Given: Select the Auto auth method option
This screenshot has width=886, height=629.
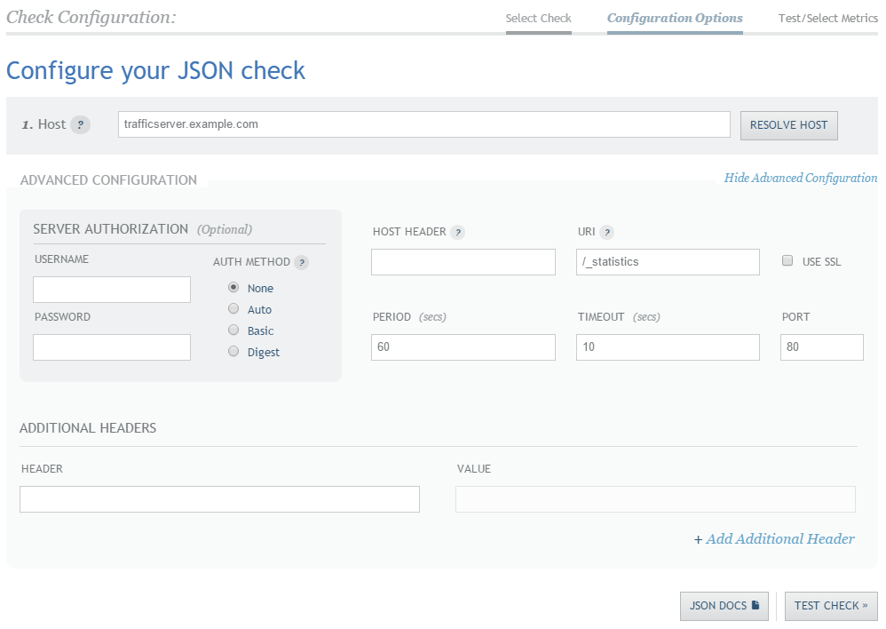Looking at the screenshot, I should click(233, 308).
